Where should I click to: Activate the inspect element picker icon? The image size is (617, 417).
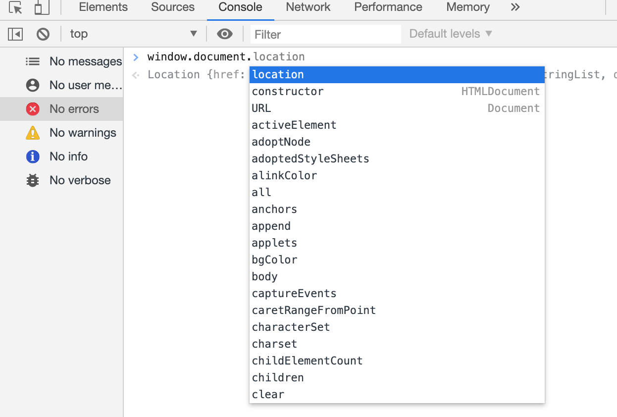[15, 7]
